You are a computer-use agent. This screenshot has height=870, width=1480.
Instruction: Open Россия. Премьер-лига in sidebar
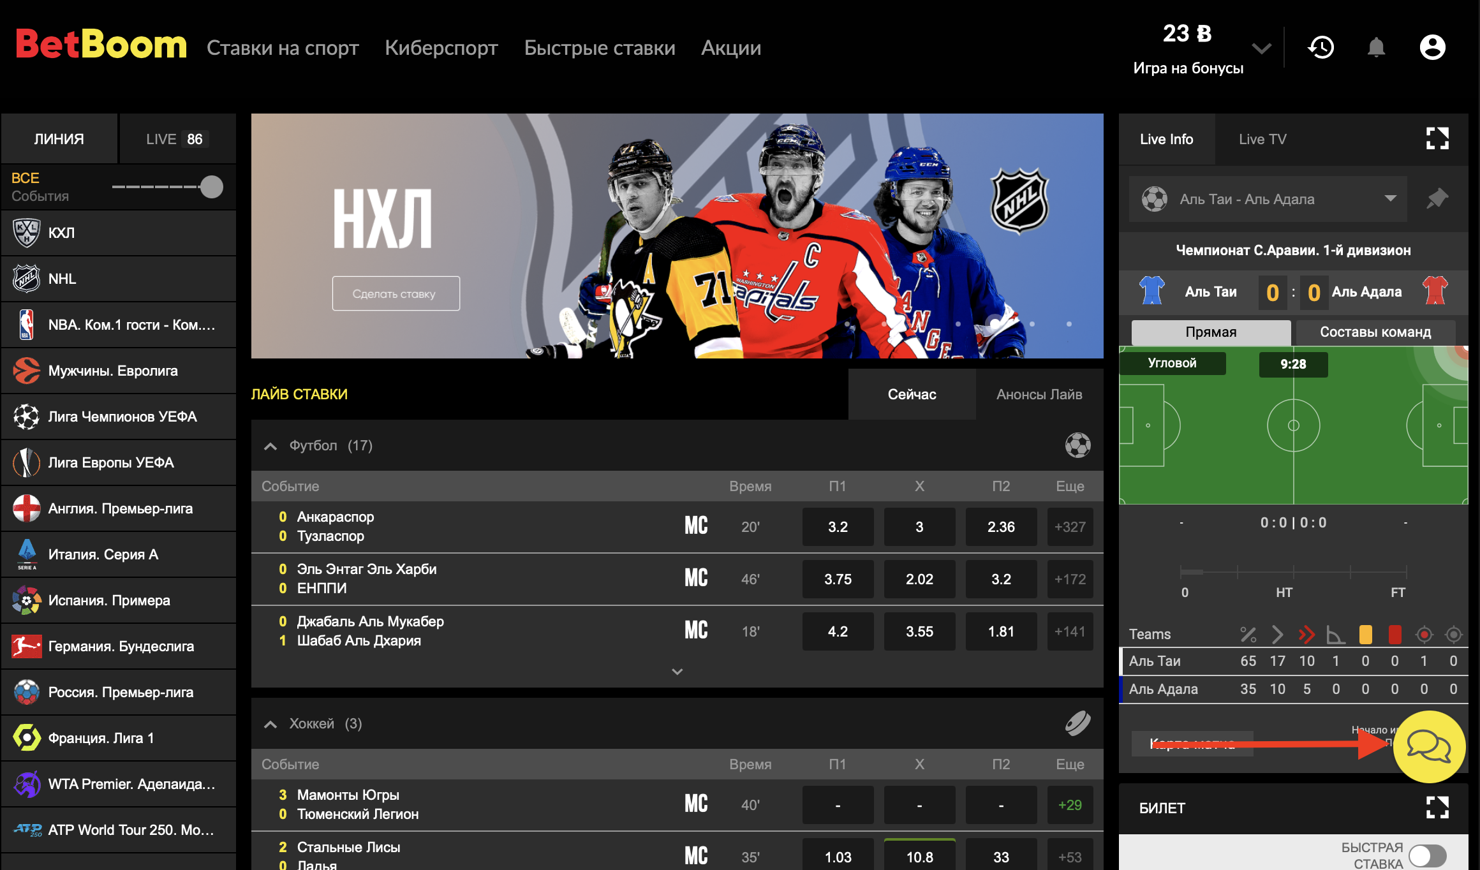pos(119,692)
